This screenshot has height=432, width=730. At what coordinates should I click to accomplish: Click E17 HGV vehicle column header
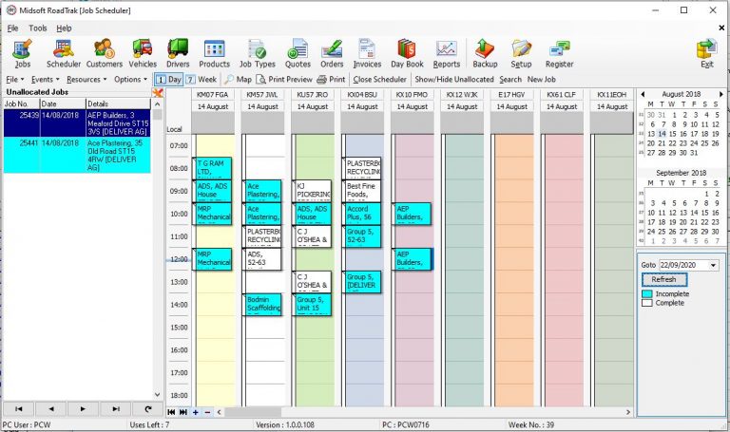point(511,94)
